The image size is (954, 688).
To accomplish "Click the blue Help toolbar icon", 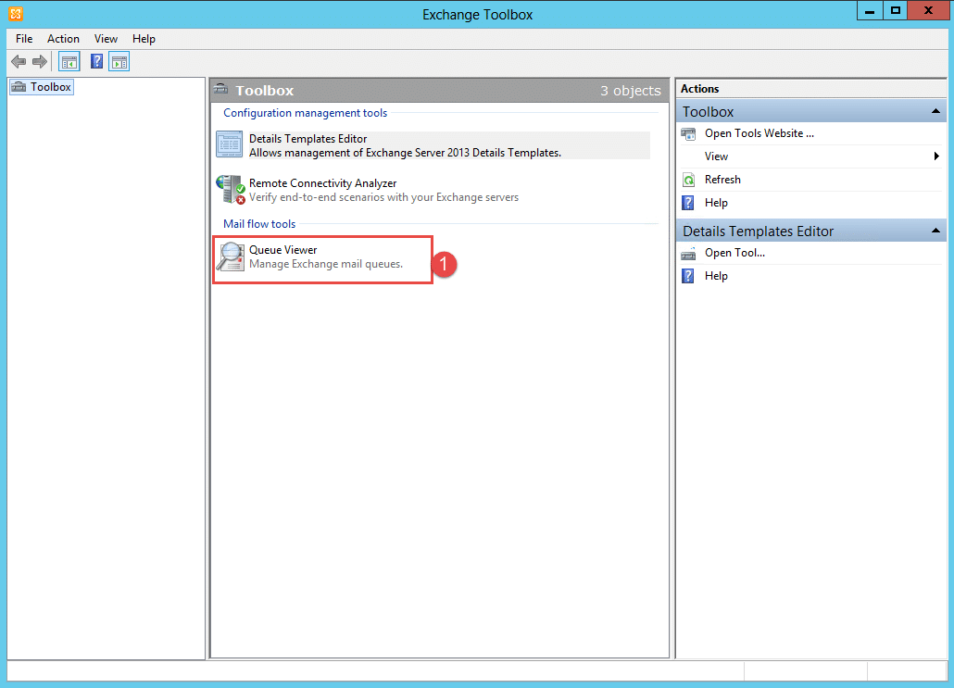I will [x=96, y=61].
